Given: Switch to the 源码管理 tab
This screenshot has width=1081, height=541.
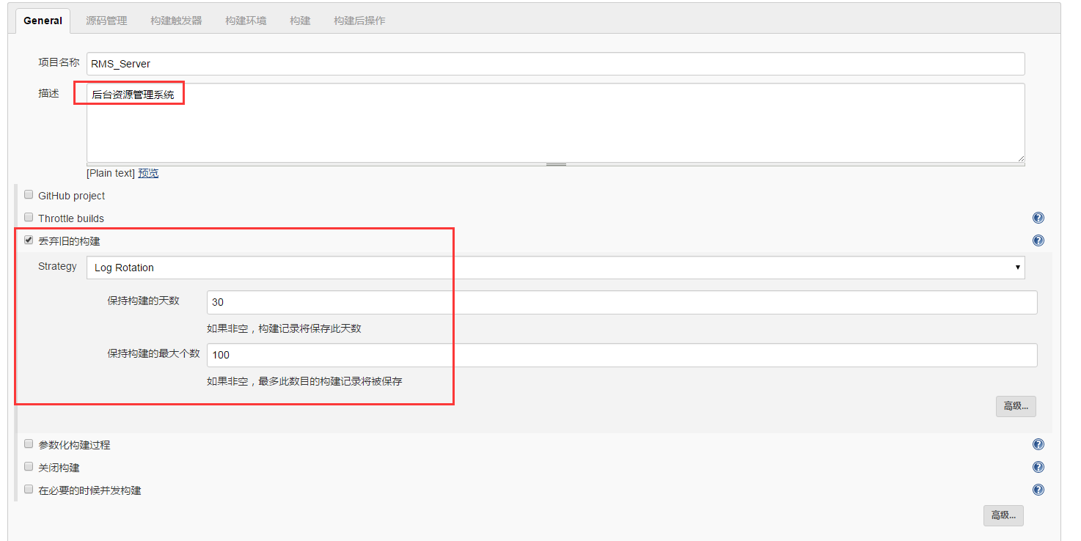Looking at the screenshot, I should pyautogui.click(x=106, y=21).
